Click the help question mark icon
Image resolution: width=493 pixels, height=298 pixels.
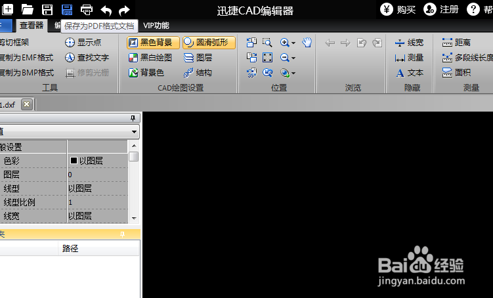coord(473,9)
